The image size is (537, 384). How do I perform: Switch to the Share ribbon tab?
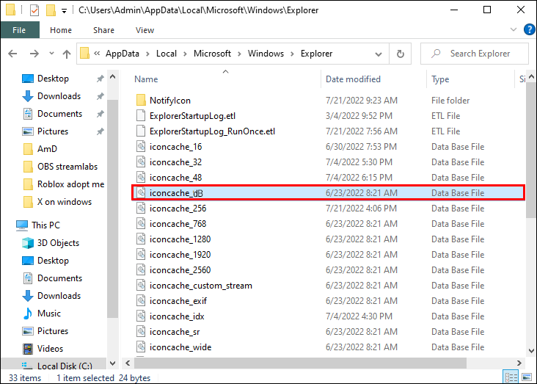[x=103, y=30]
